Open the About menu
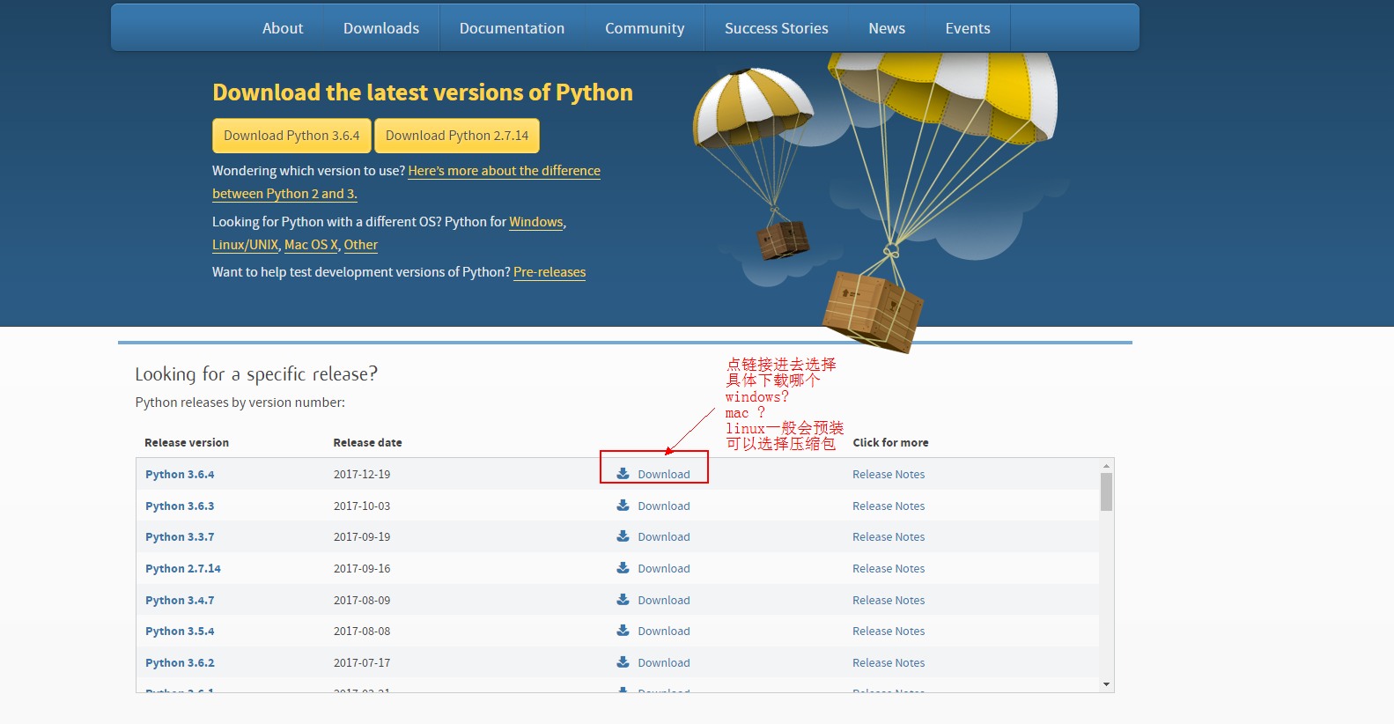 tap(283, 28)
